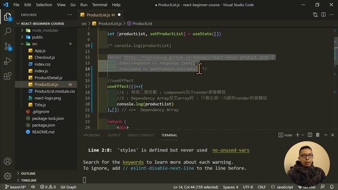Screen dimensions: 338x190
Task: Open Git Graph from status bar
Action: point(68,187)
